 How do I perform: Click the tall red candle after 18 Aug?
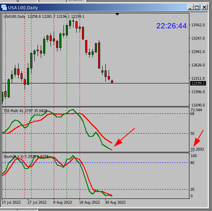tap(99, 55)
